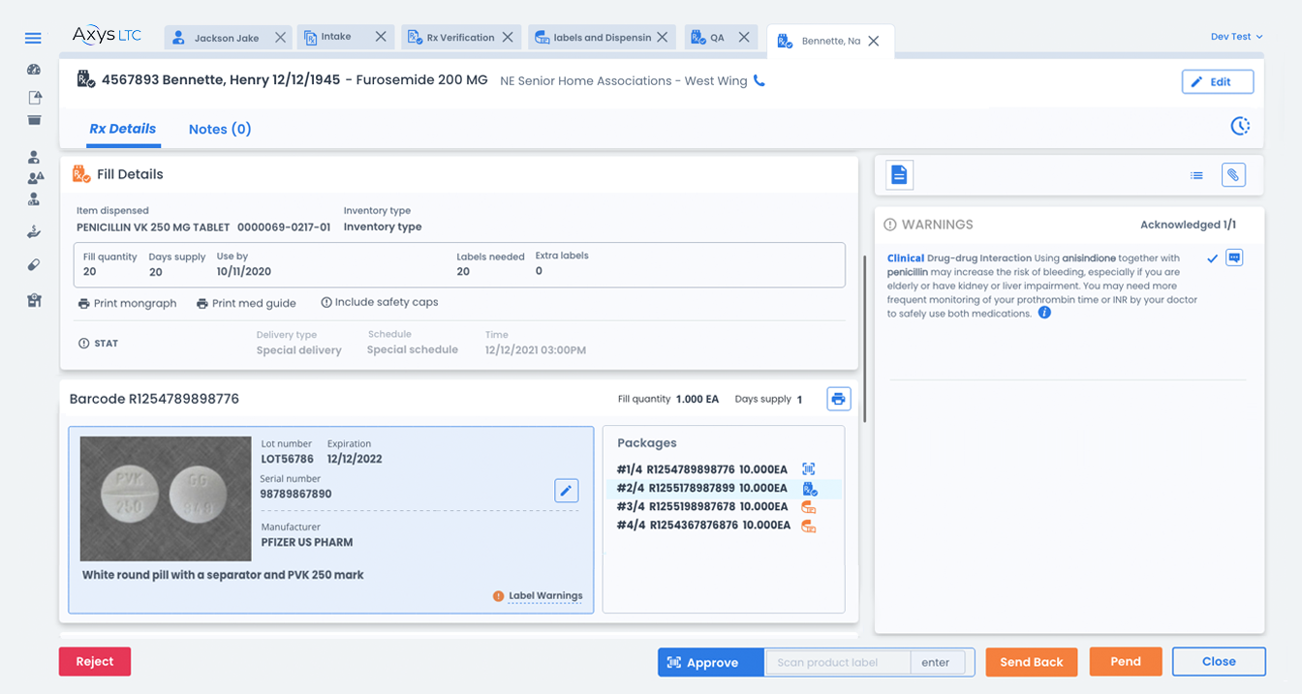The width and height of the screenshot is (1302, 694).
Task: Open the pharmacy facility icon in sidebar
Action: 34,300
